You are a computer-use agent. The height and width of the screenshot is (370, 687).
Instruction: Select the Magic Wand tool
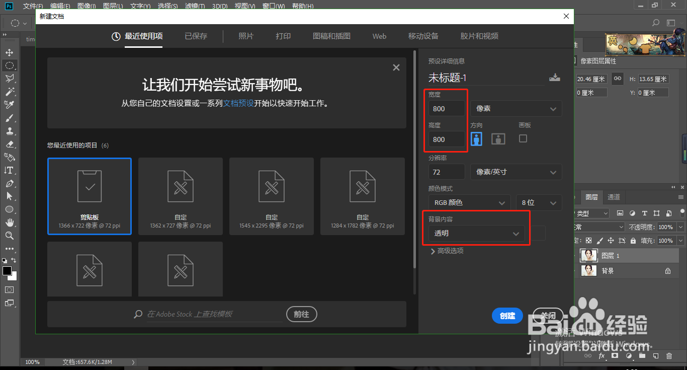[x=9, y=92]
